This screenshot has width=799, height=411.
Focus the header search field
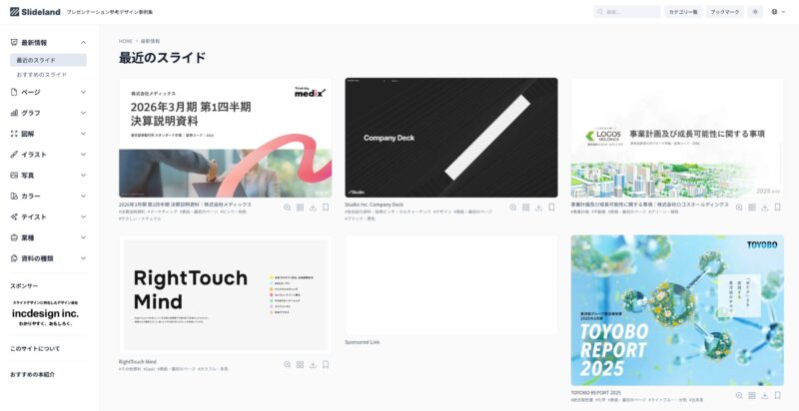(627, 12)
